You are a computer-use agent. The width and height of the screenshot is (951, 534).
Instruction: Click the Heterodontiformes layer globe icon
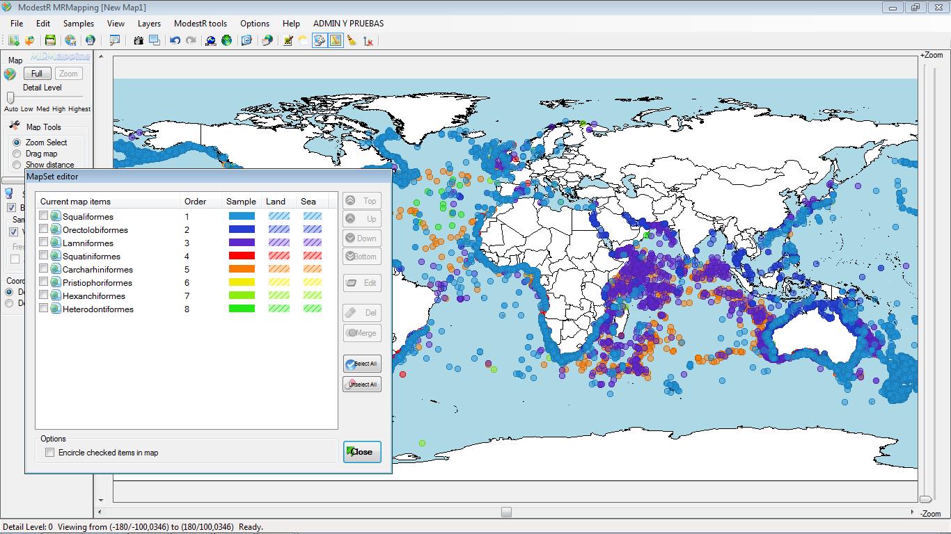click(56, 309)
